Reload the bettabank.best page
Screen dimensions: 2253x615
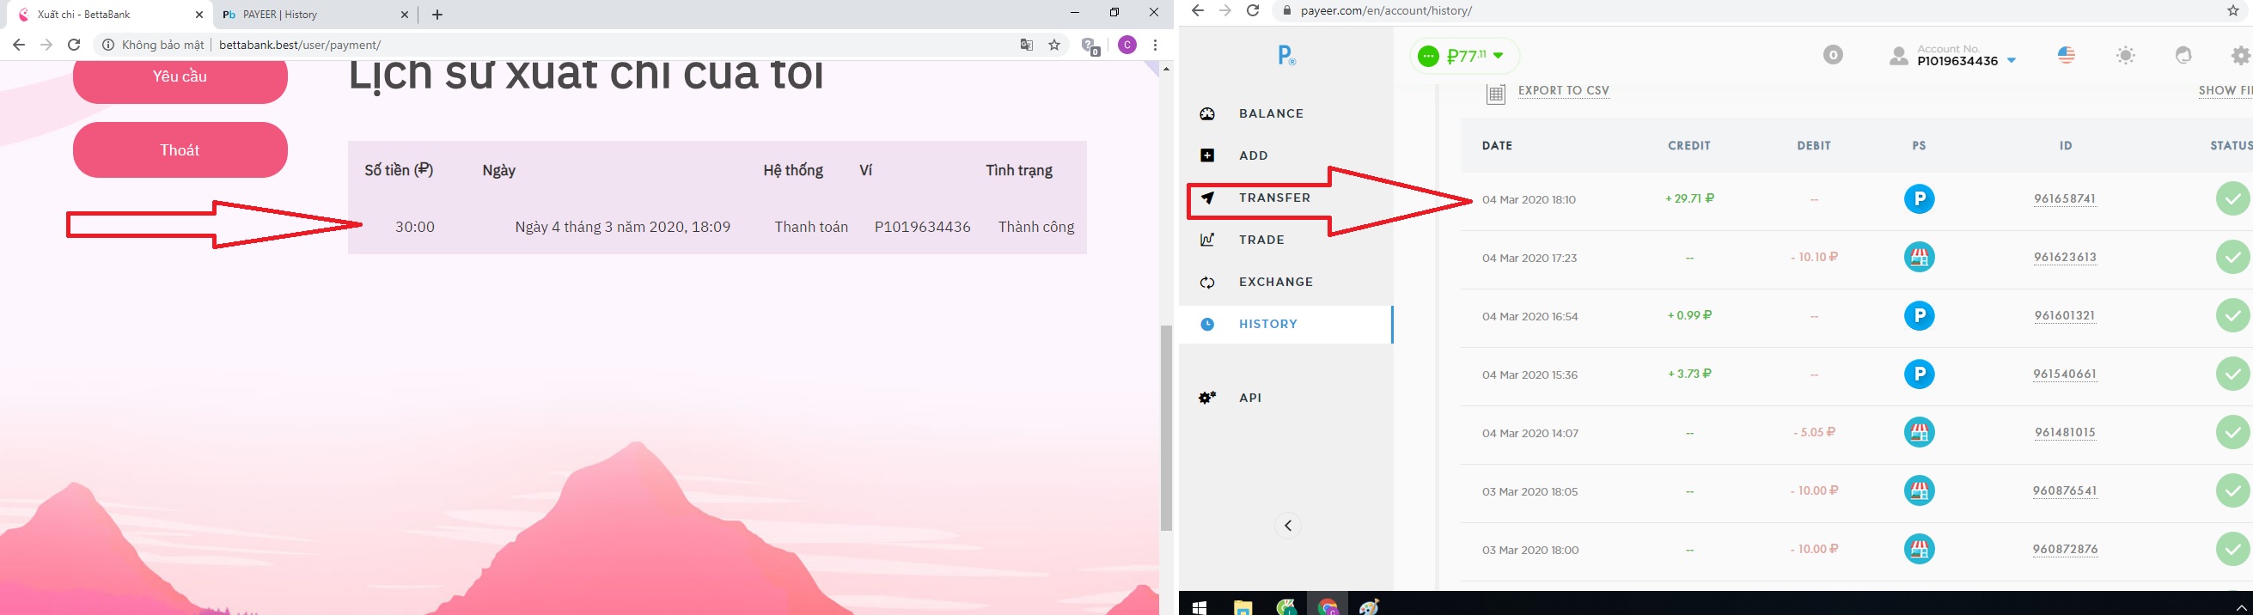[75, 45]
